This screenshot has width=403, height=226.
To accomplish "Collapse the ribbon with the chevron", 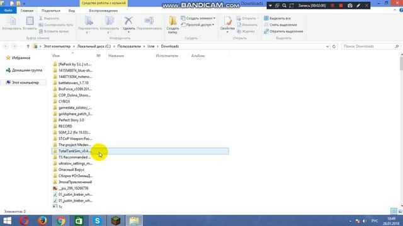I will tap(395, 10).
